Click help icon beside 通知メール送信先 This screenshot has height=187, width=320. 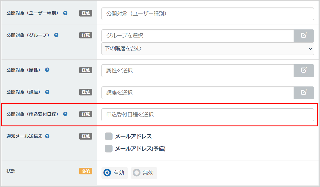pyautogui.click(x=47, y=136)
